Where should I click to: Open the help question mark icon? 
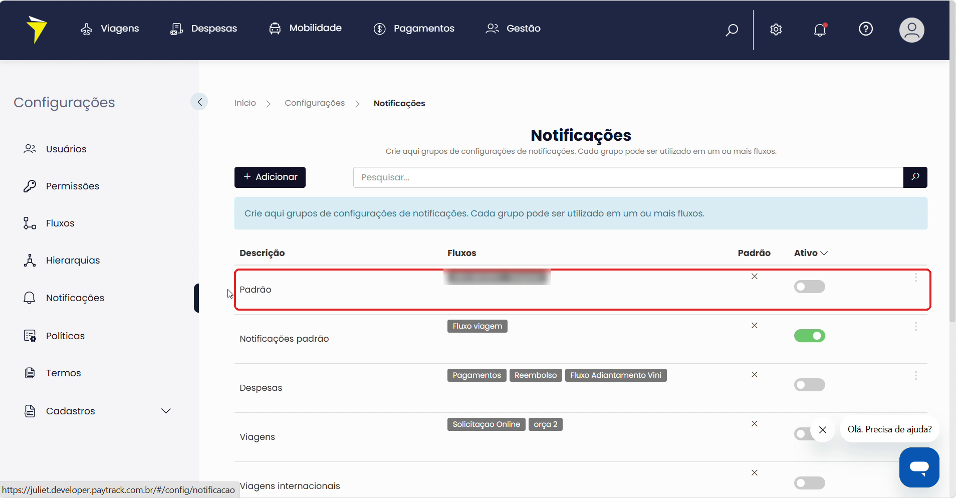tap(866, 29)
